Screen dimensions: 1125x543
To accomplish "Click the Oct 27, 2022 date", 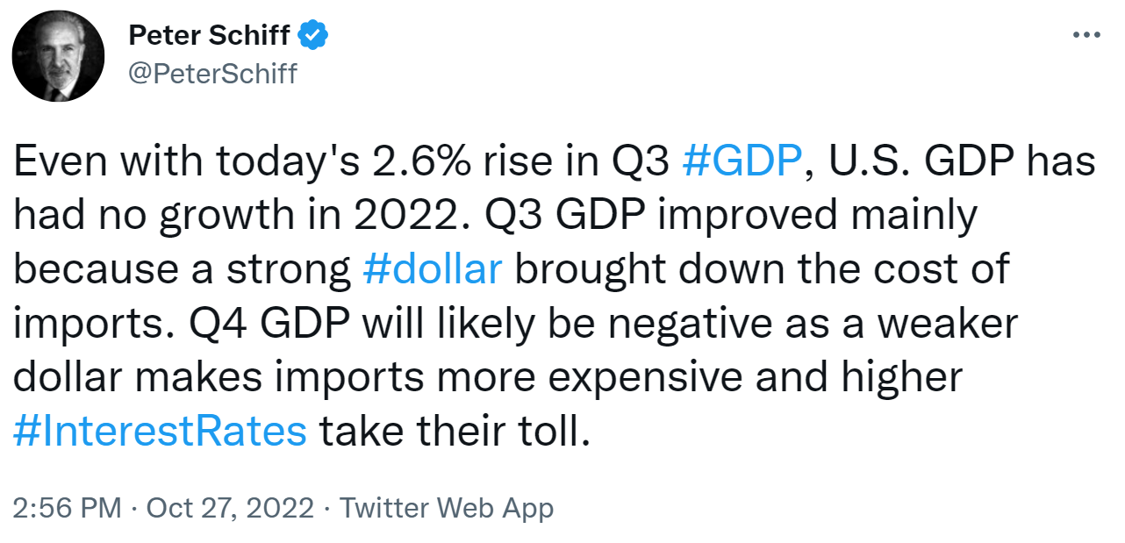I will tap(229, 508).
